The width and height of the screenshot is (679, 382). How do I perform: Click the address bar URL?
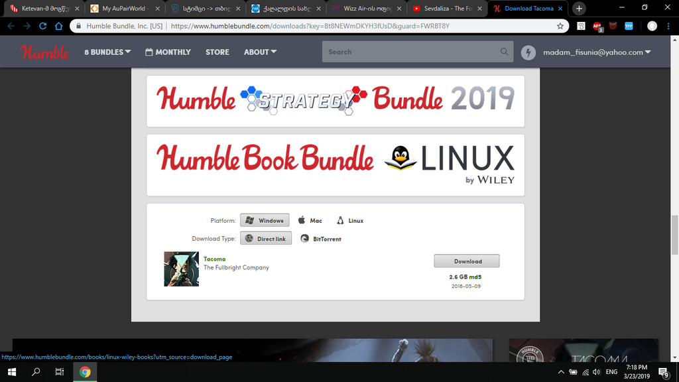[310, 26]
